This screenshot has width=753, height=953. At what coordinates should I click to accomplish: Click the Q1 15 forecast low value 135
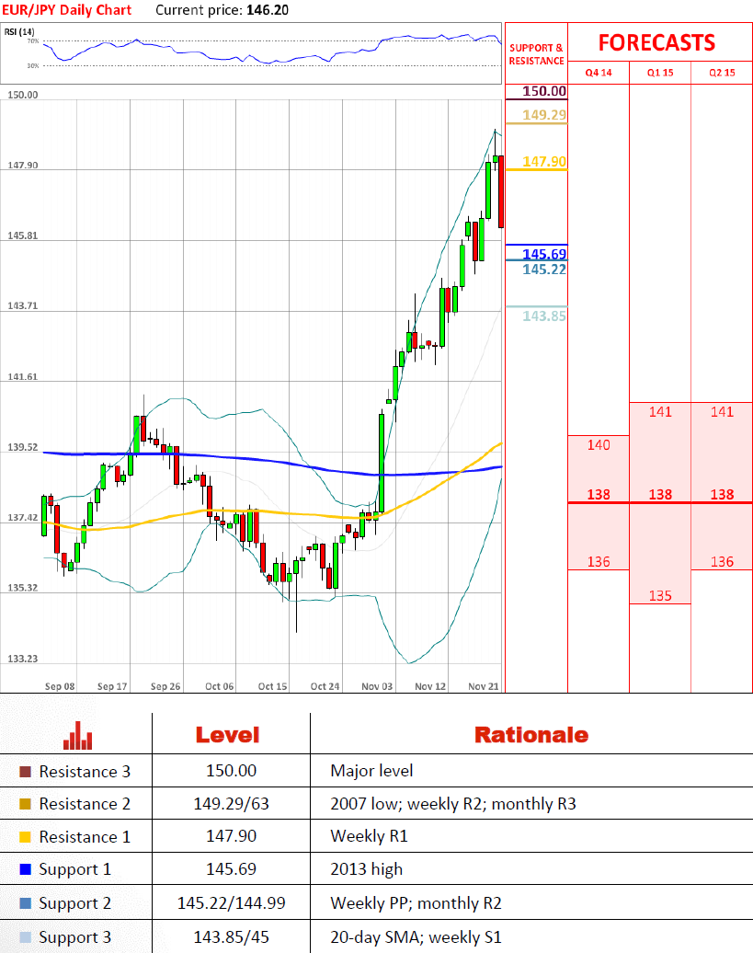(660, 596)
